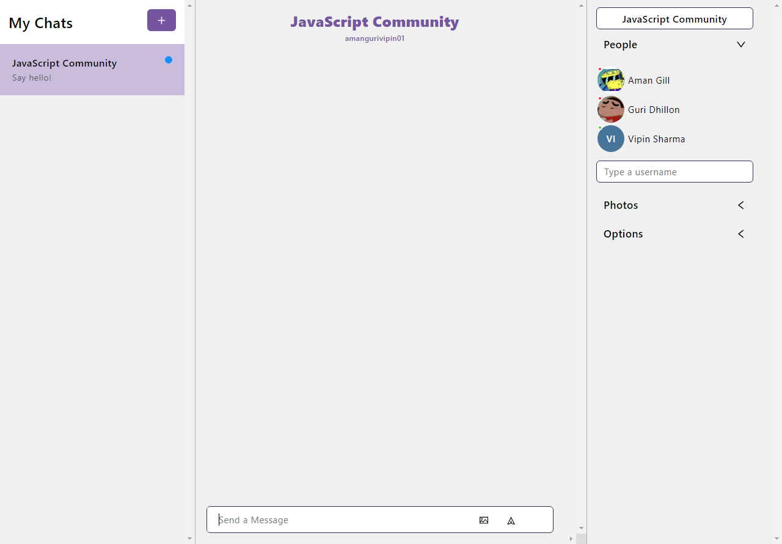
Task: Click the unread indicator dot on JavaScript Community
Action: tap(169, 59)
